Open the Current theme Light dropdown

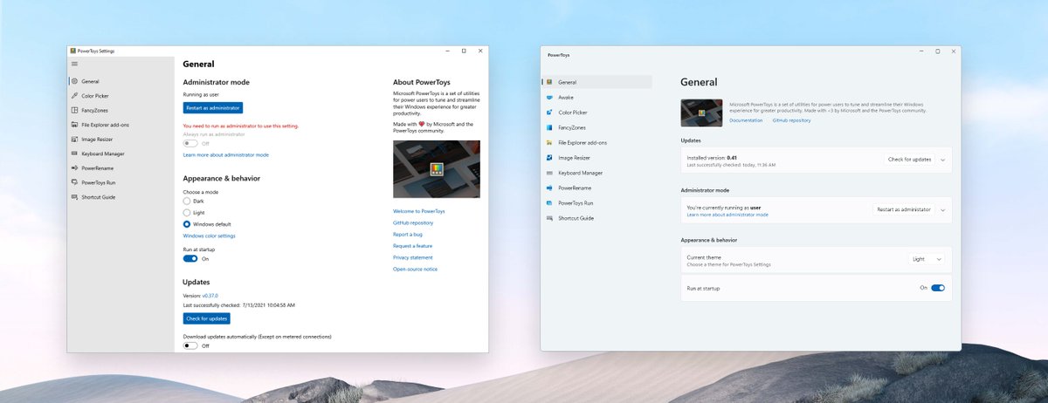(x=927, y=259)
